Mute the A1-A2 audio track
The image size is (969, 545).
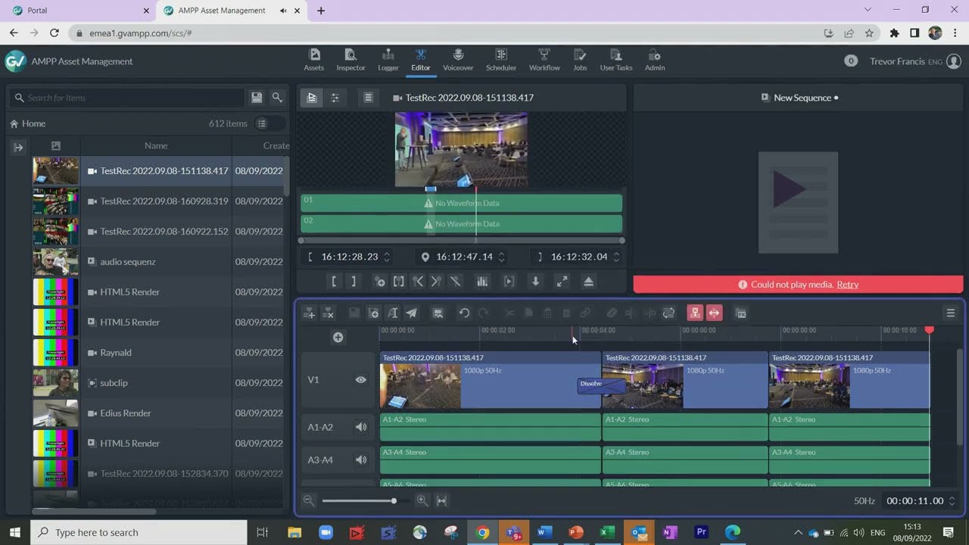[x=361, y=427]
